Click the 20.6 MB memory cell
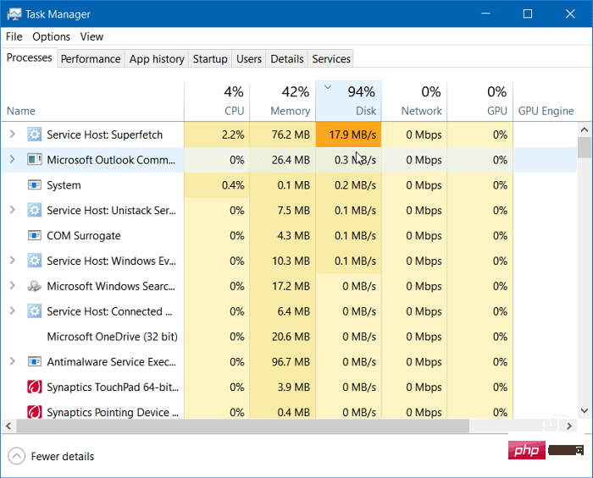 pyautogui.click(x=283, y=337)
